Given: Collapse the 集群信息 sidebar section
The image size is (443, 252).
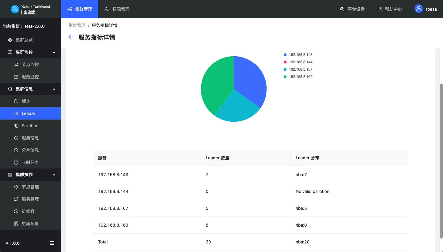Looking at the screenshot, I should 54,89.
